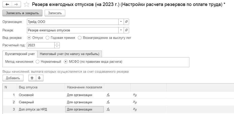Select the Годовая премия radio button
The width and height of the screenshot is (234, 114).
[x=47, y=38]
